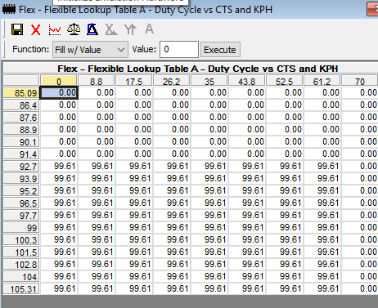Click cell at row 95.2, column 26.2
Image resolution: width=378 pixels, height=308 pixels.
(172, 190)
